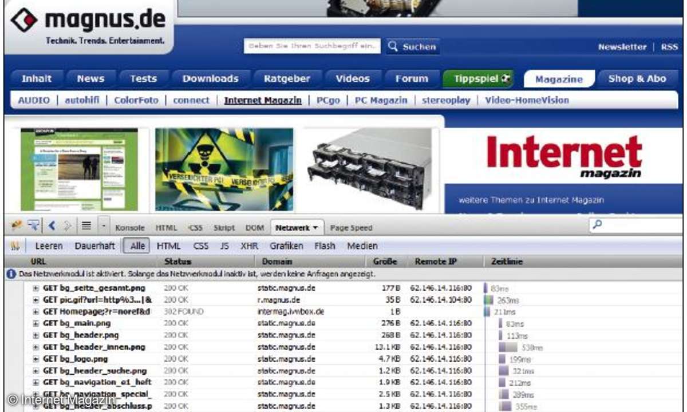
Task: Filter network requests by XHR
Action: (x=249, y=246)
